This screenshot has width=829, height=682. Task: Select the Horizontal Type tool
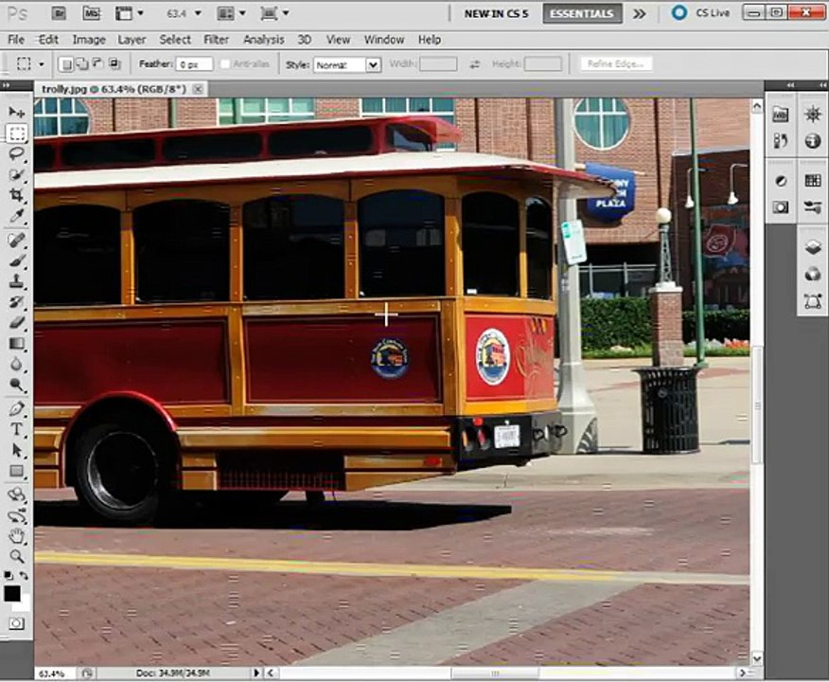coord(16,429)
